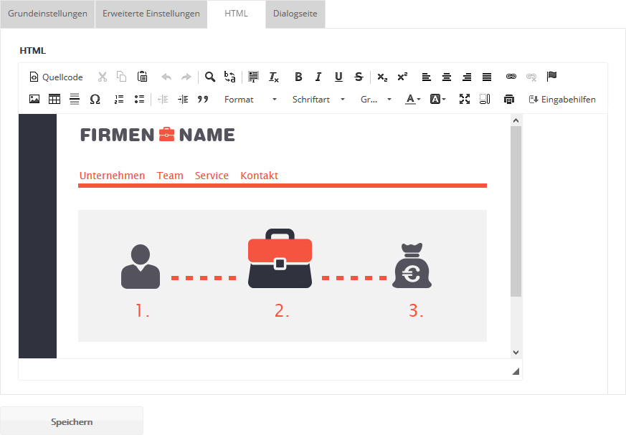Open the Dialogseite tab
This screenshot has height=435, width=626.
(x=295, y=14)
